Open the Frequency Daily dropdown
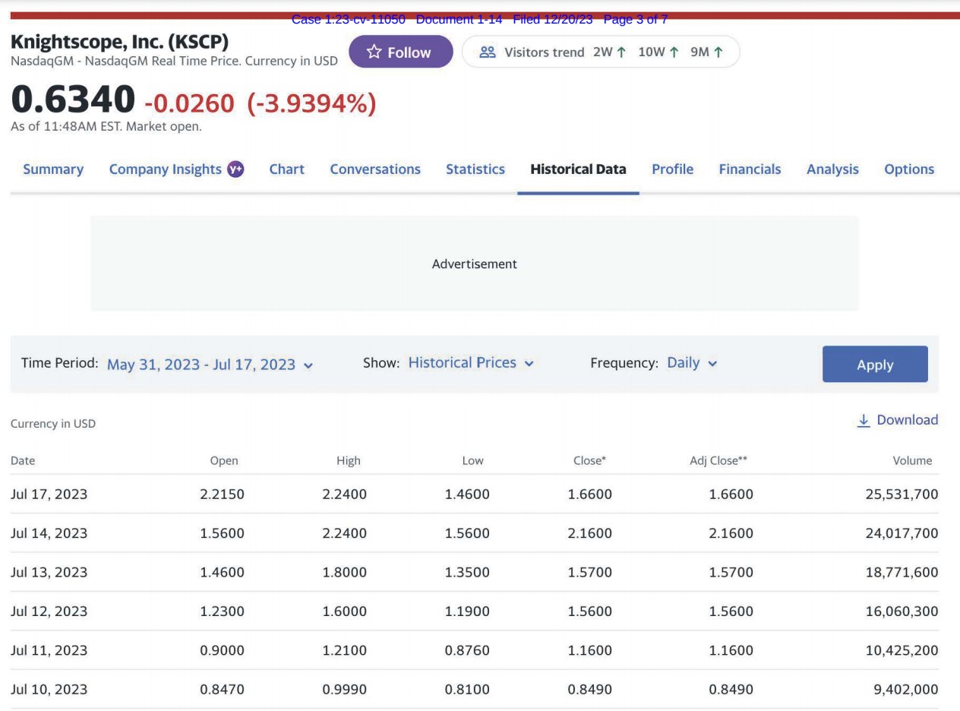The image size is (960, 711). [691, 363]
